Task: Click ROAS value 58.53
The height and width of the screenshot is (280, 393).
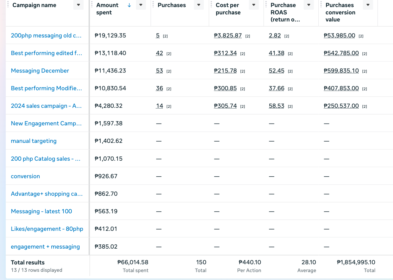Action: [x=276, y=106]
